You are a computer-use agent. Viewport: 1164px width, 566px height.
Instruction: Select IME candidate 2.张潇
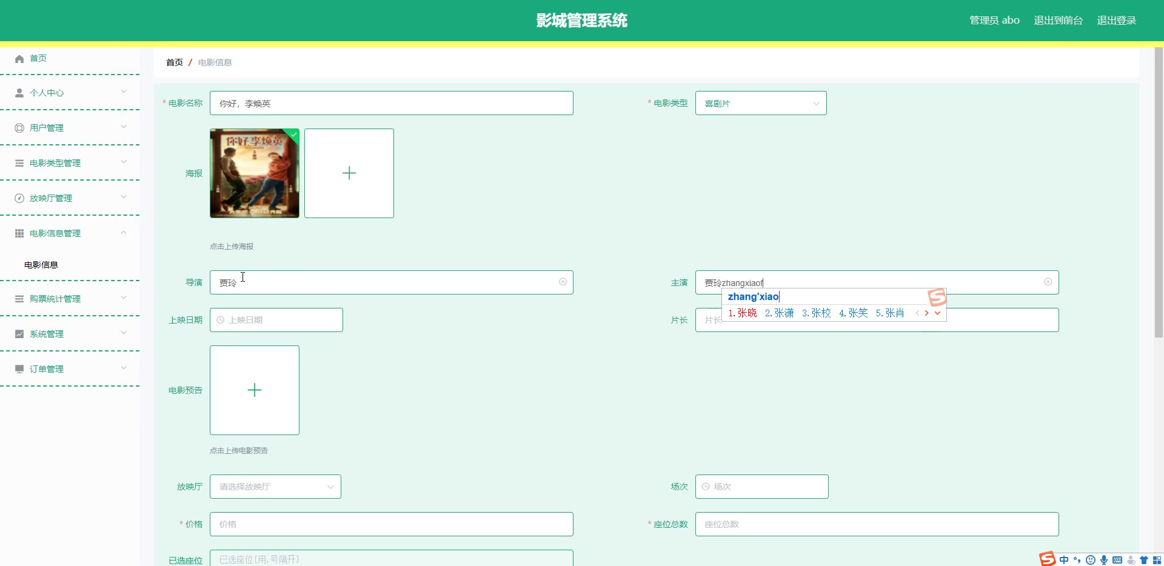pos(780,313)
